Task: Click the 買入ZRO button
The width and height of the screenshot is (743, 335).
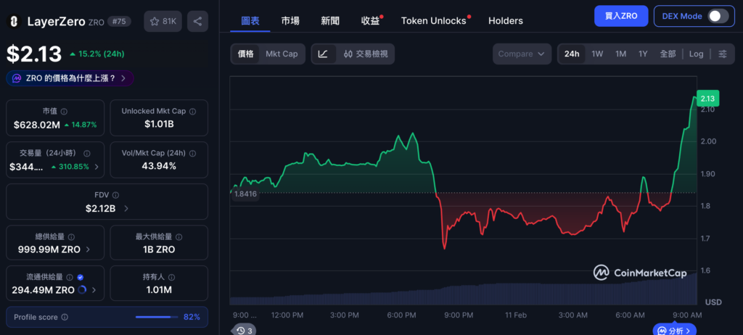Action: [x=621, y=16]
